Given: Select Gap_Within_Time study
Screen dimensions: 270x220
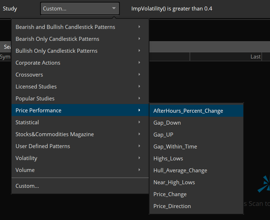Looking at the screenshot, I should point(196,146).
